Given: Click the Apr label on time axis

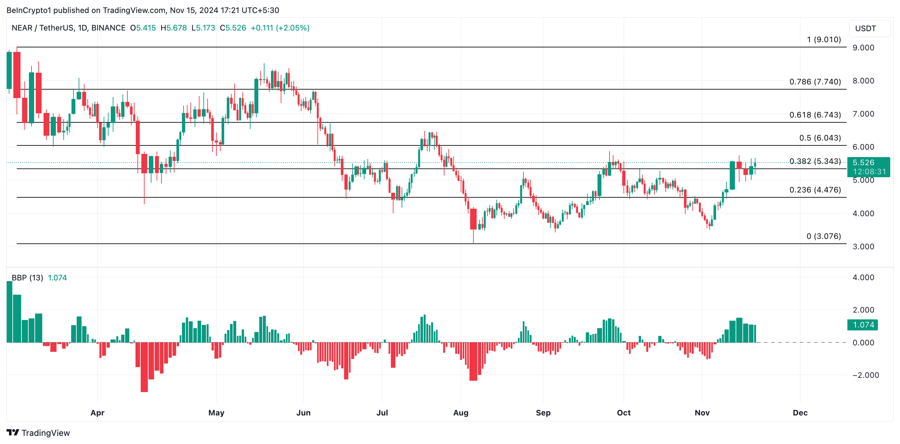Looking at the screenshot, I should pyautogui.click(x=97, y=413).
